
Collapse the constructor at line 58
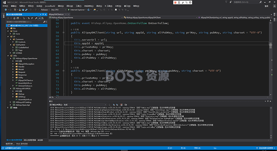pos(64,33)
